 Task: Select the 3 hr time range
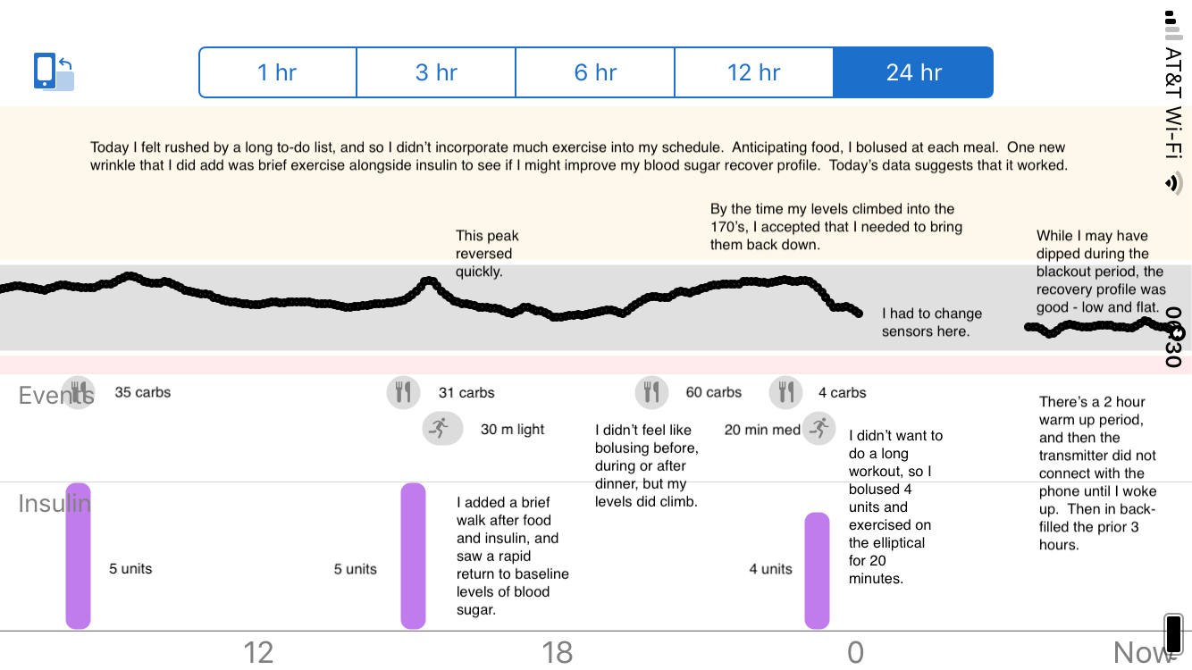[436, 72]
